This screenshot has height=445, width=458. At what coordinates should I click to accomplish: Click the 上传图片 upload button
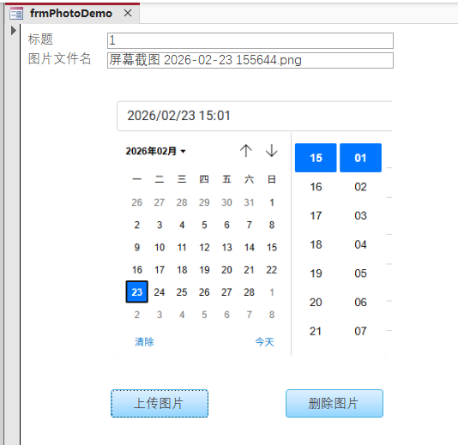(x=160, y=403)
